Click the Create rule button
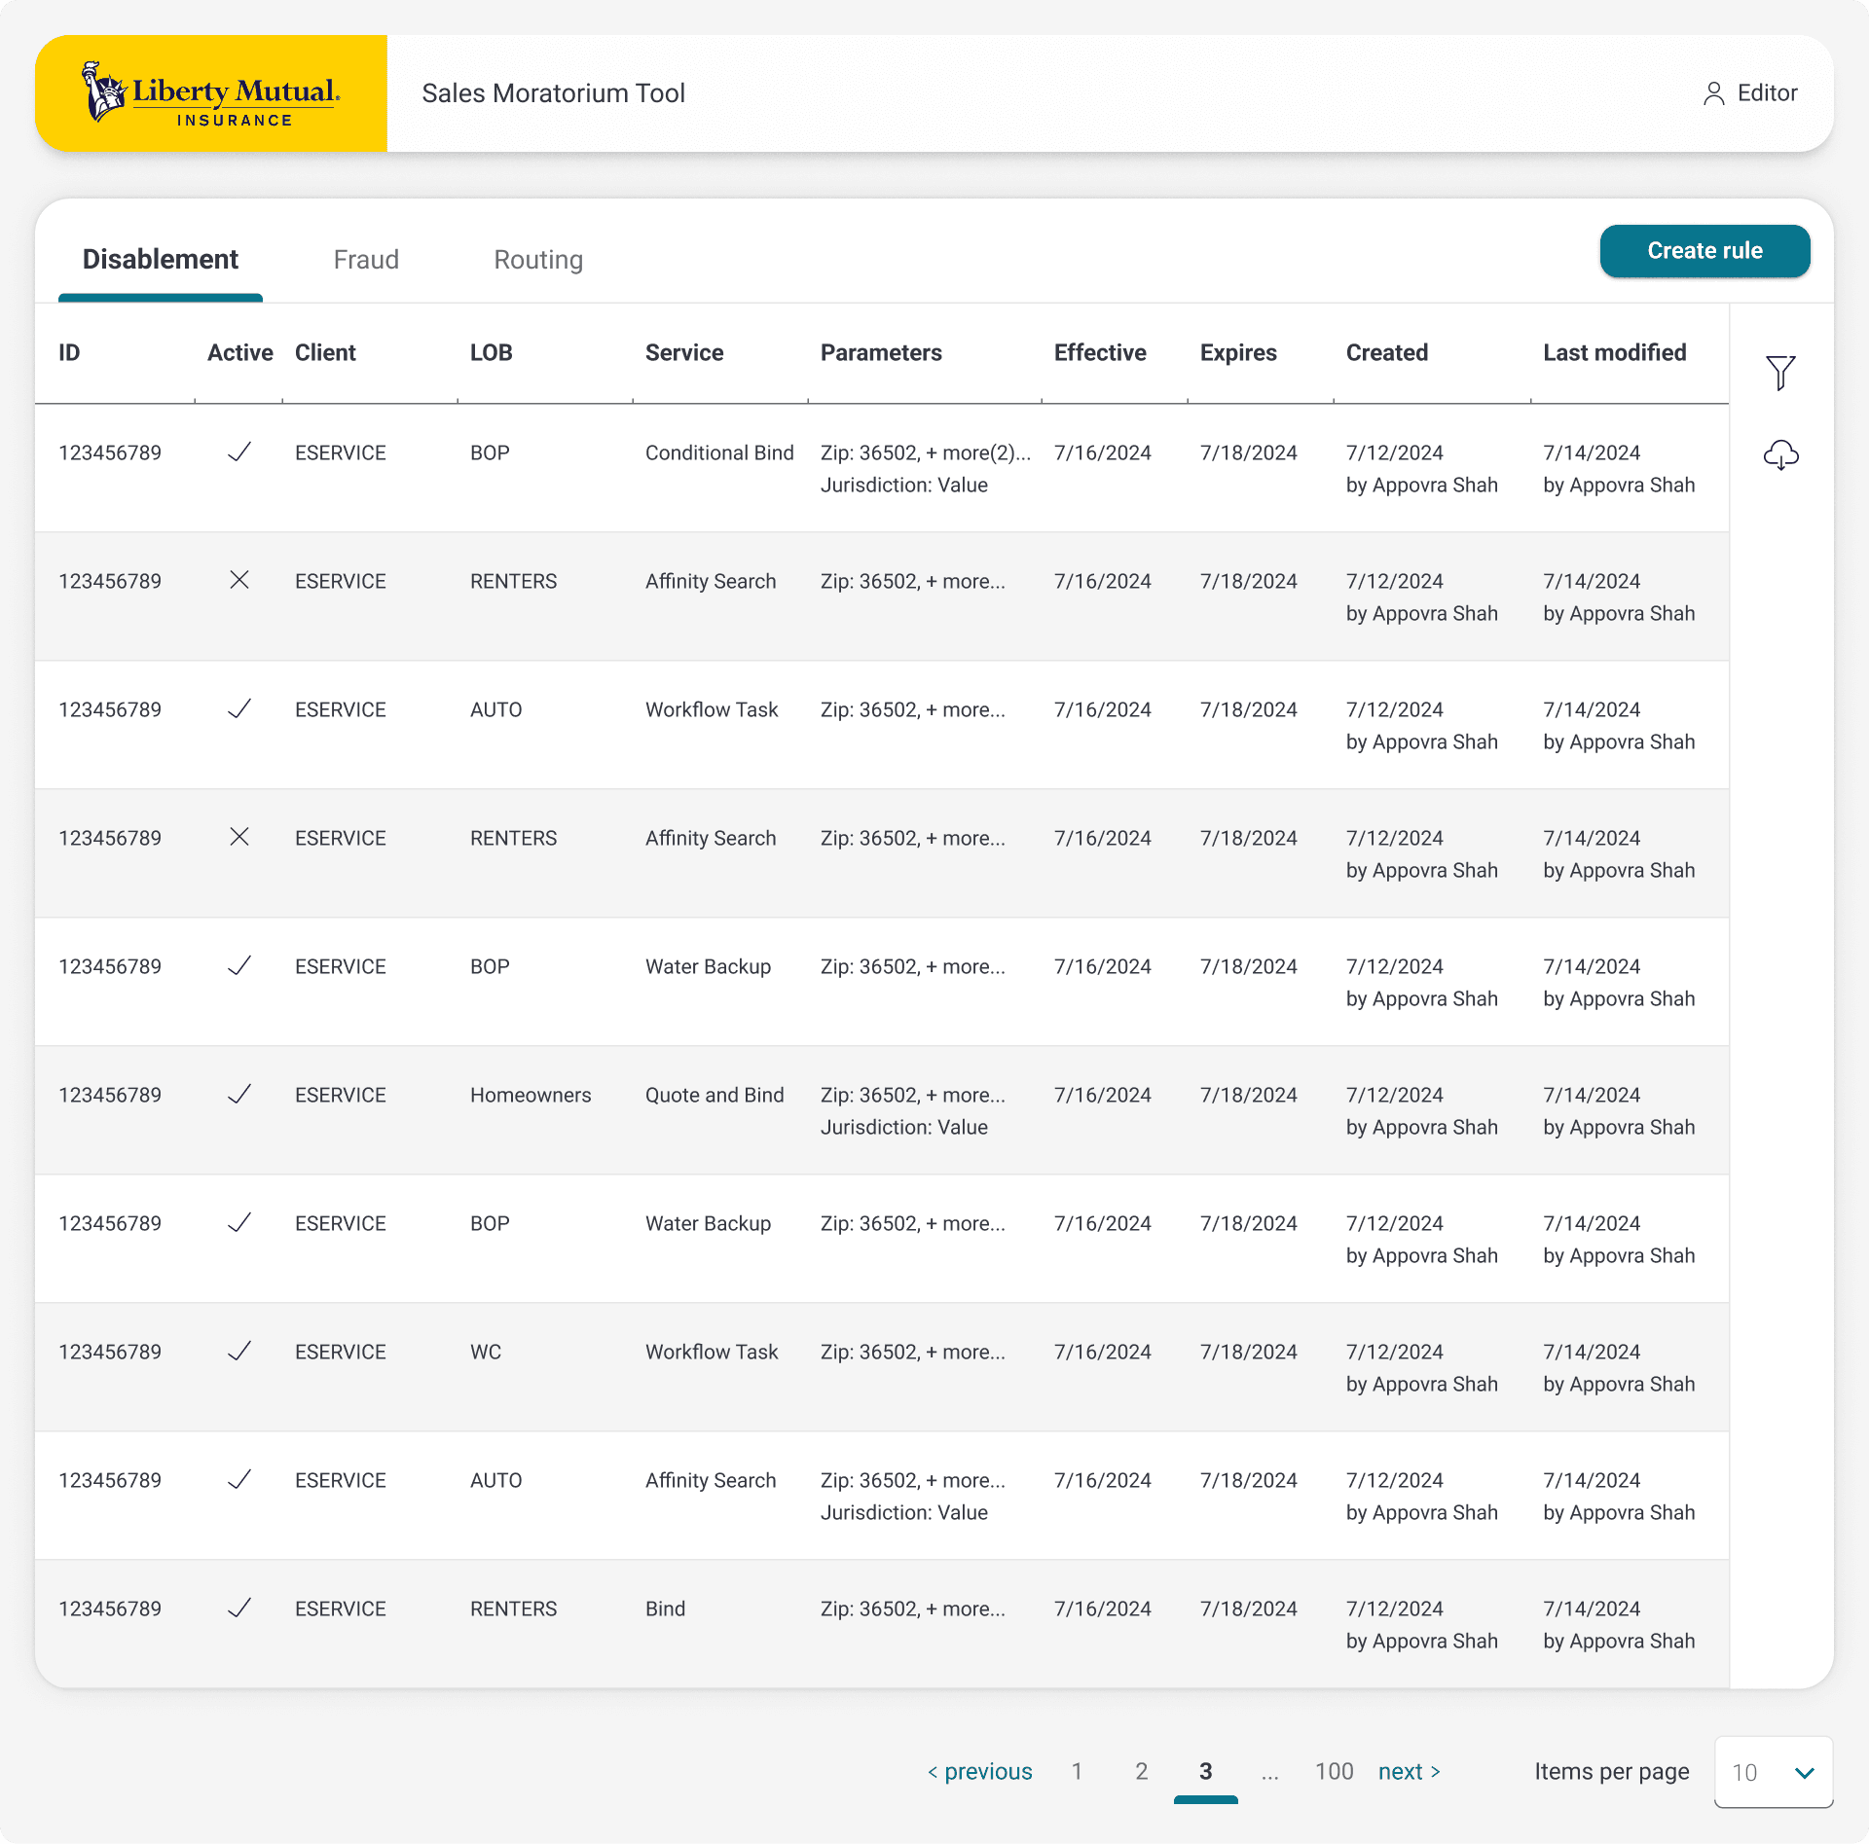 point(1704,251)
